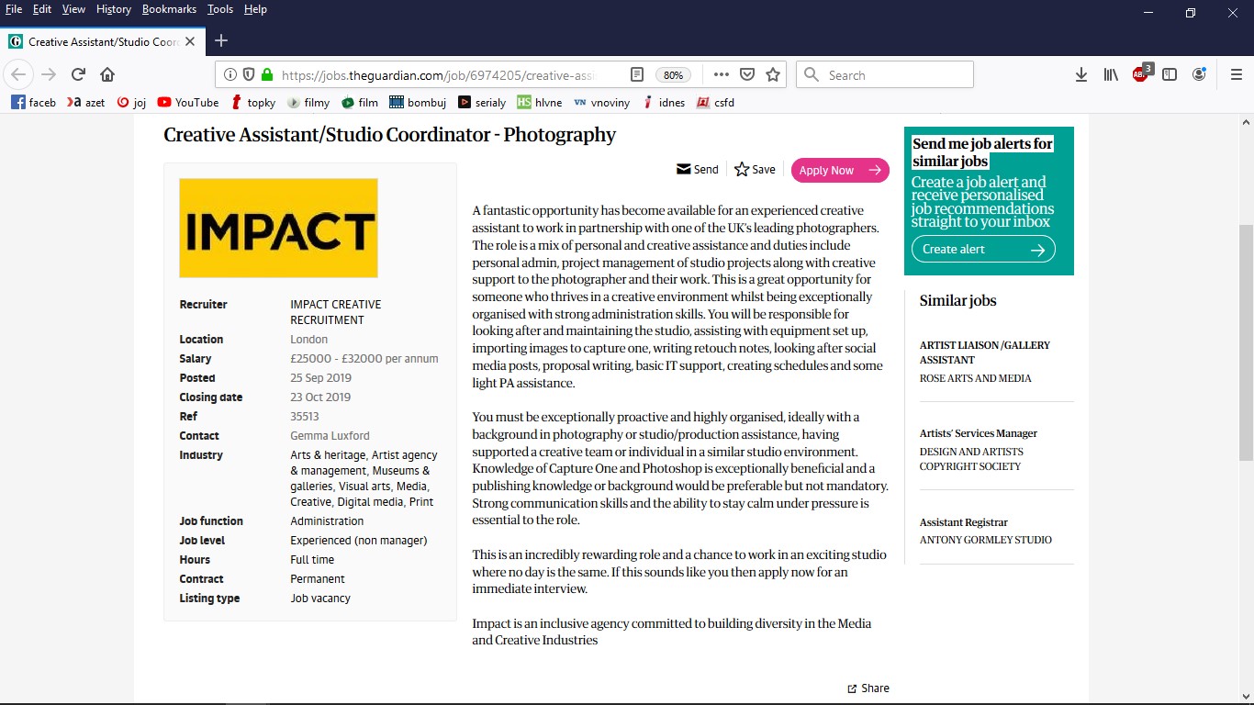
Task: Bookmark this page with the star icon
Action: (x=773, y=75)
